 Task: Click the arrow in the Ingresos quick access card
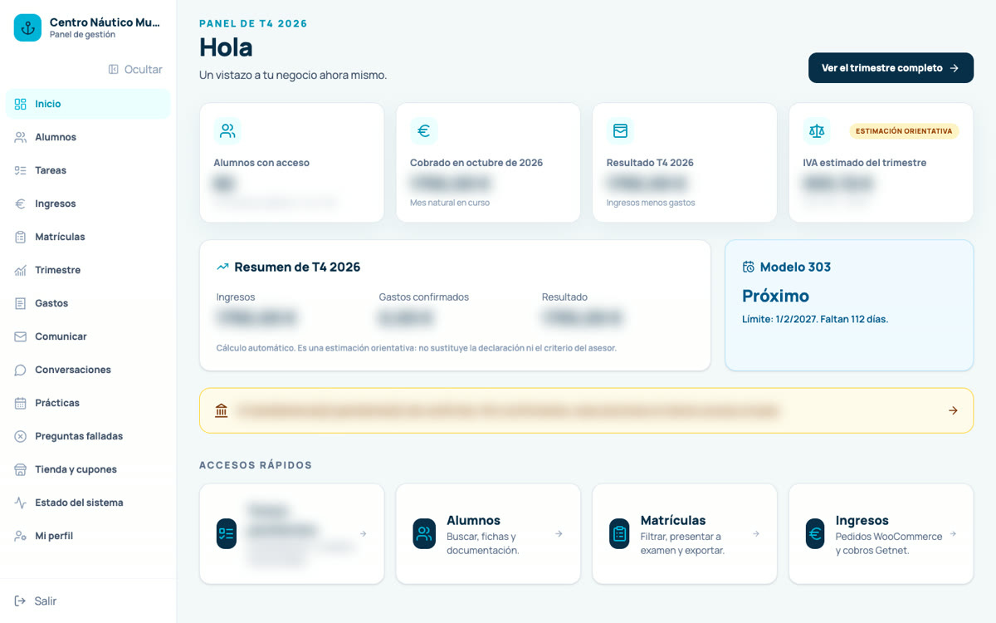[x=953, y=533]
